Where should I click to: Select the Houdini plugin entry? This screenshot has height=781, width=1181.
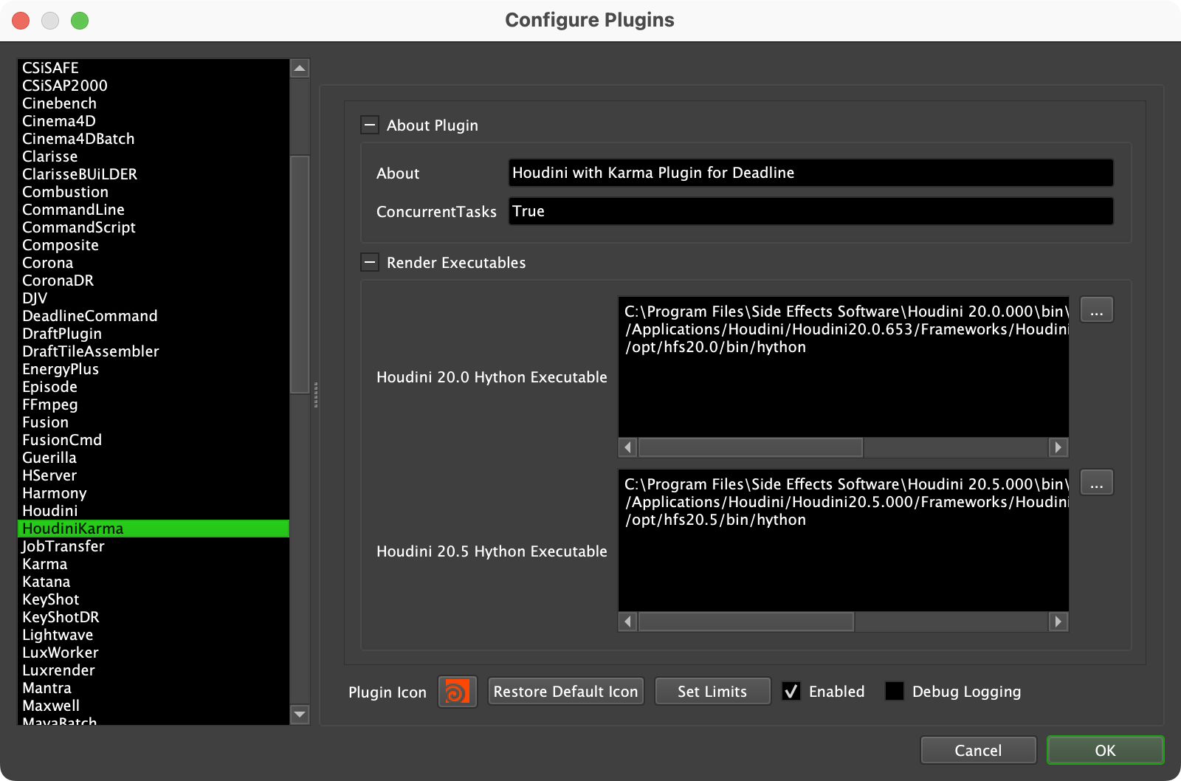[154, 511]
